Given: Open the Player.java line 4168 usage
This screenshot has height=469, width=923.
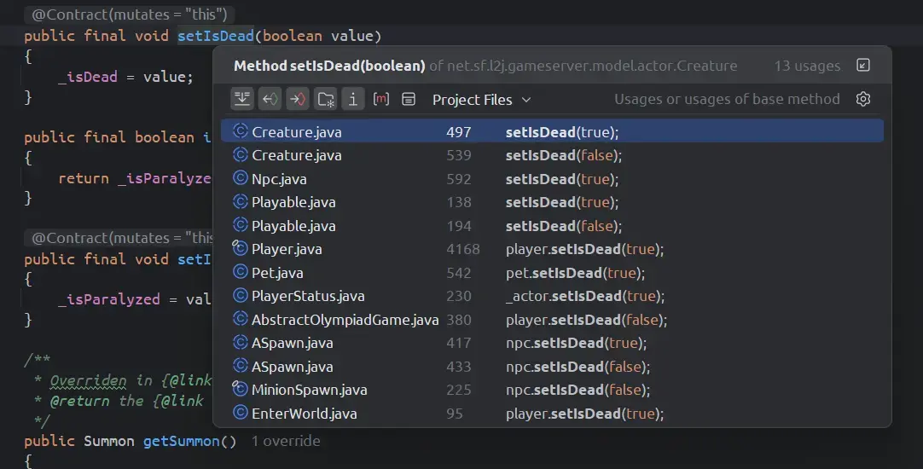Looking at the screenshot, I should coord(552,249).
